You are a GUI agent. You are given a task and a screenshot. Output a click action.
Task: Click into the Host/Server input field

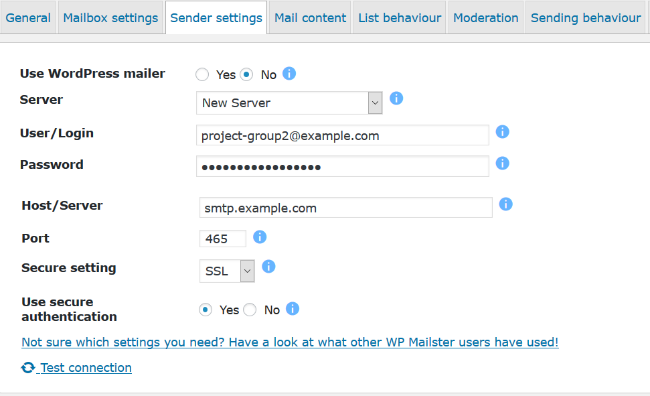point(345,208)
